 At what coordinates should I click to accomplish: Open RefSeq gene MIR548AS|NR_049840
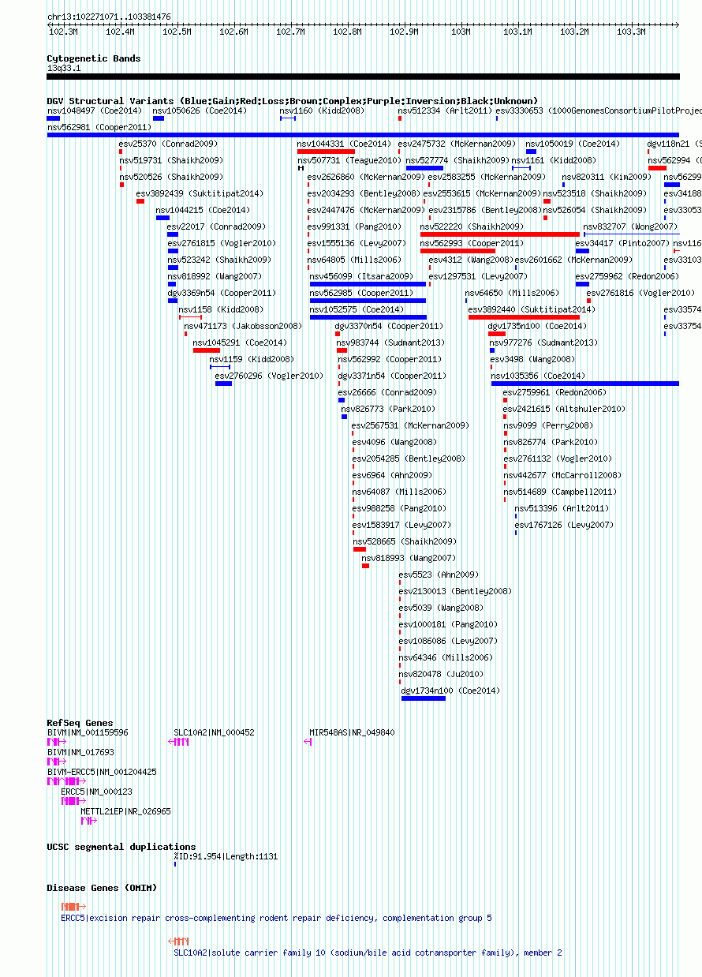pyautogui.click(x=309, y=743)
